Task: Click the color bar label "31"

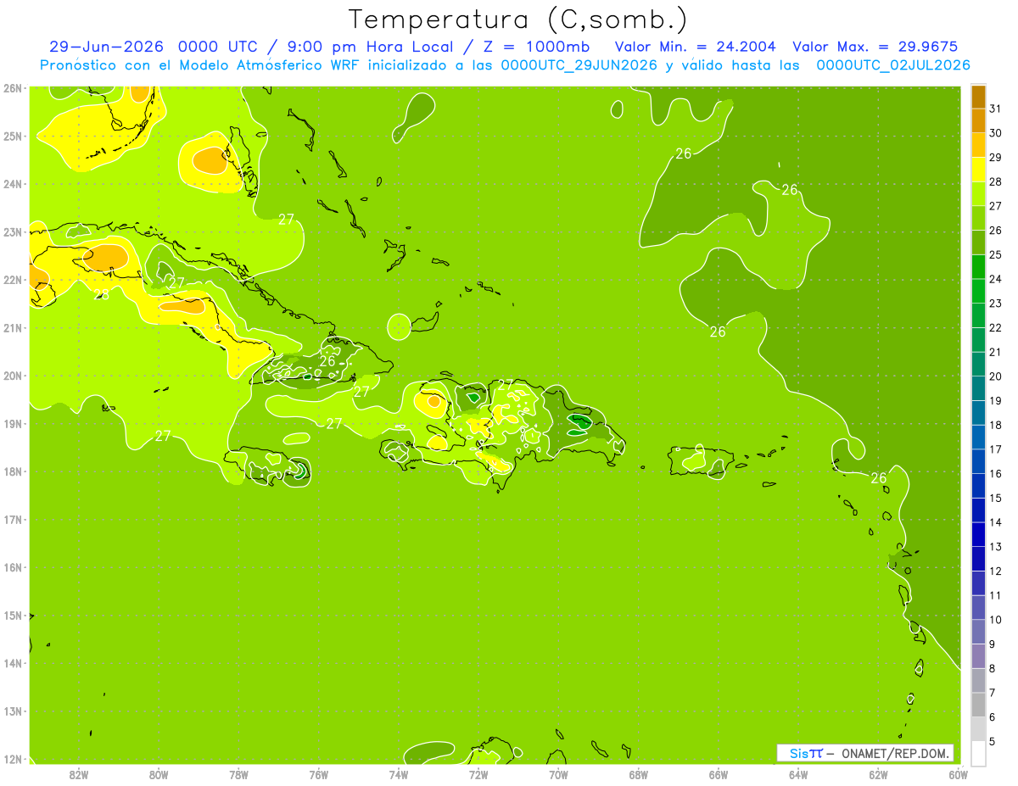Action: (997, 109)
